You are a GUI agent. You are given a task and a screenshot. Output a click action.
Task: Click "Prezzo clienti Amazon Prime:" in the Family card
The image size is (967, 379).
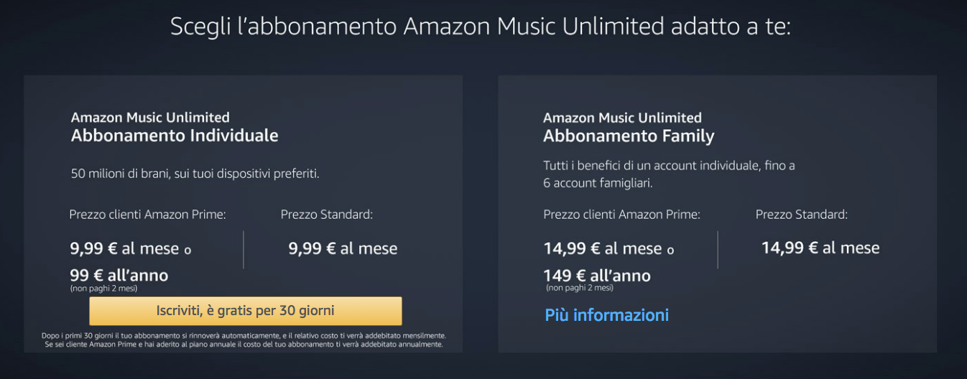[621, 214]
